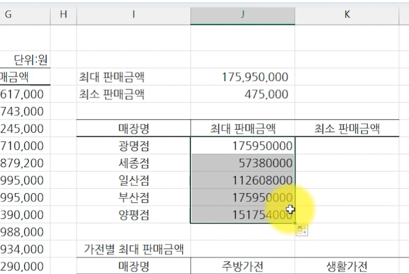Select the 934,000 cell in column G
Image resolution: width=409 pixels, height=274 pixels.
tap(25, 249)
